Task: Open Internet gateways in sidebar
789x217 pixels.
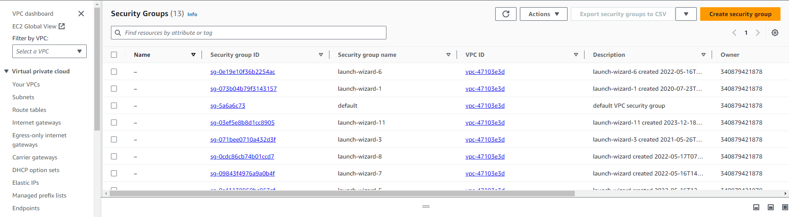Action: point(37,122)
